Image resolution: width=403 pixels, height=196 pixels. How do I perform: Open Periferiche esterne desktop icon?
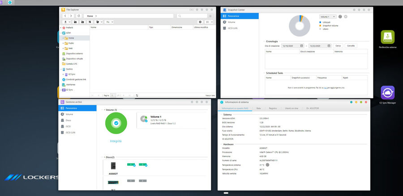click(387, 38)
